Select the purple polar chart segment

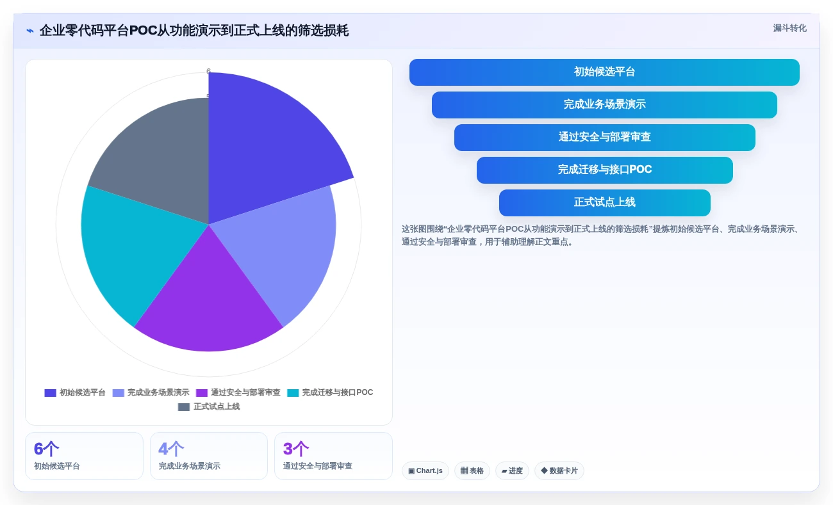(208, 298)
